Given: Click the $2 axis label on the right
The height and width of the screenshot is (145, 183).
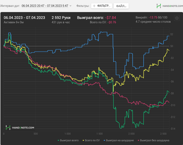Looking at the screenshot, I should (172, 34).
